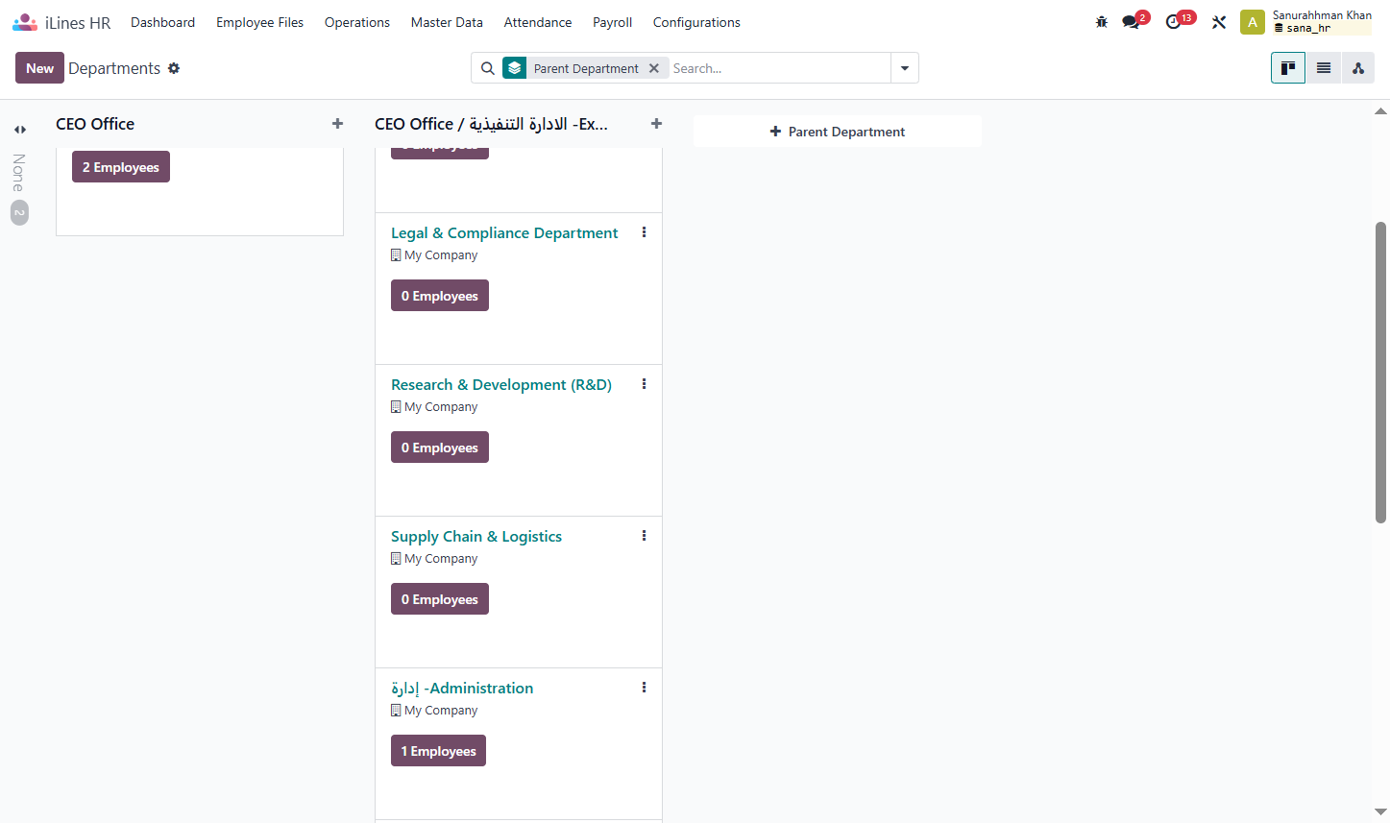
Task: Add a new Parent Department column
Action: tap(838, 132)
